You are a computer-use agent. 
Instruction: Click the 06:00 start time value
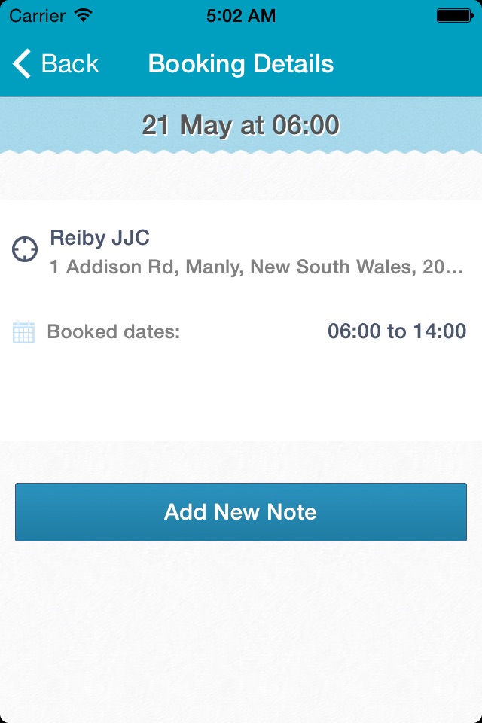pos(354,331)
